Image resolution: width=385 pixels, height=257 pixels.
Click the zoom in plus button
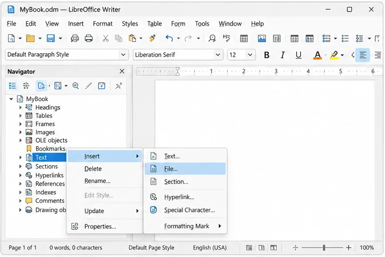coord(349,247)
